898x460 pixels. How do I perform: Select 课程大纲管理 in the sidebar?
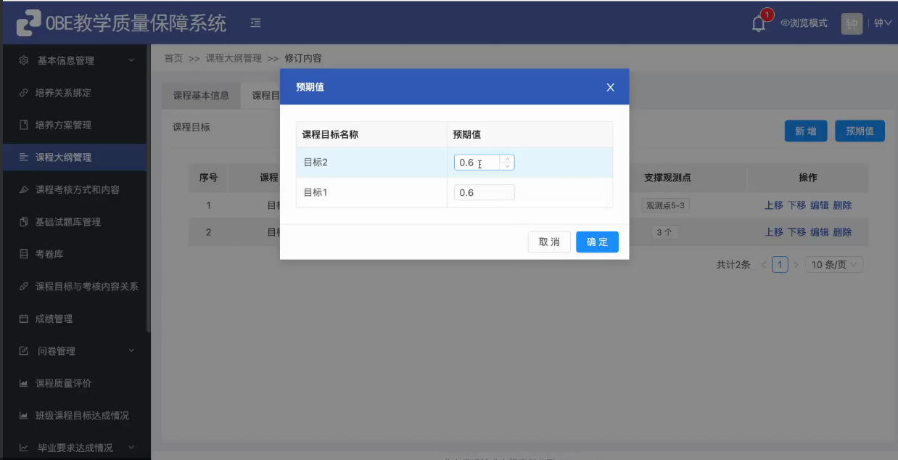pyautogui.click(x=64, y=157)
